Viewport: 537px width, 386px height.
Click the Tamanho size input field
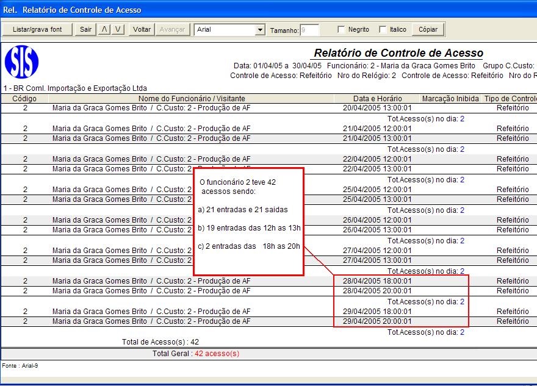point(309,30)
